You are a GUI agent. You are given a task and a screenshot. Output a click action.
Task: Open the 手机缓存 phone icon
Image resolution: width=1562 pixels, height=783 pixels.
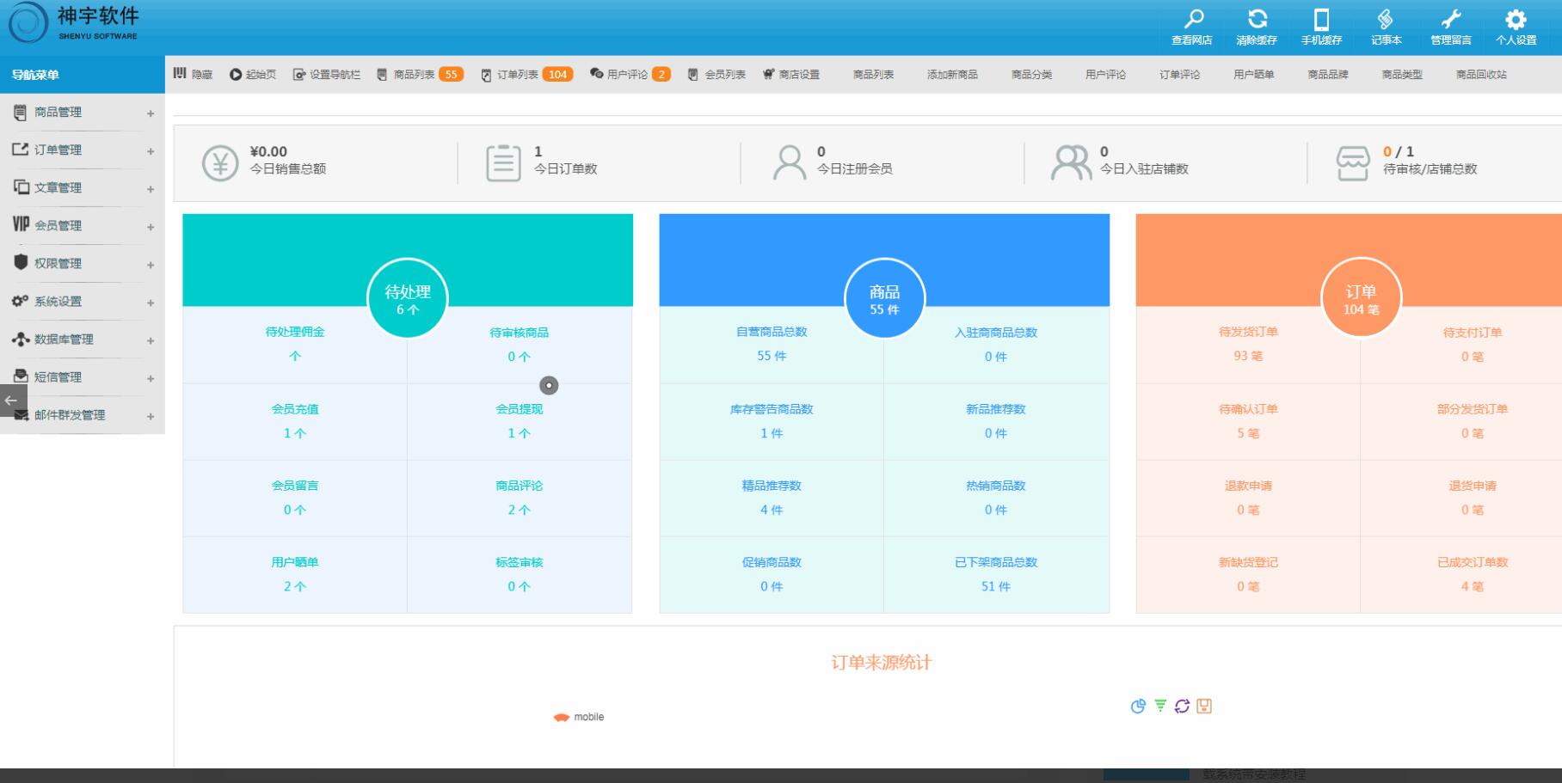tap(1321, 20)
